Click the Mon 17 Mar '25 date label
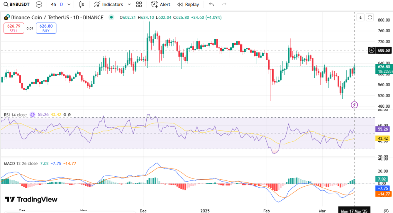The image size is (393, 213). tap(354, 211)
